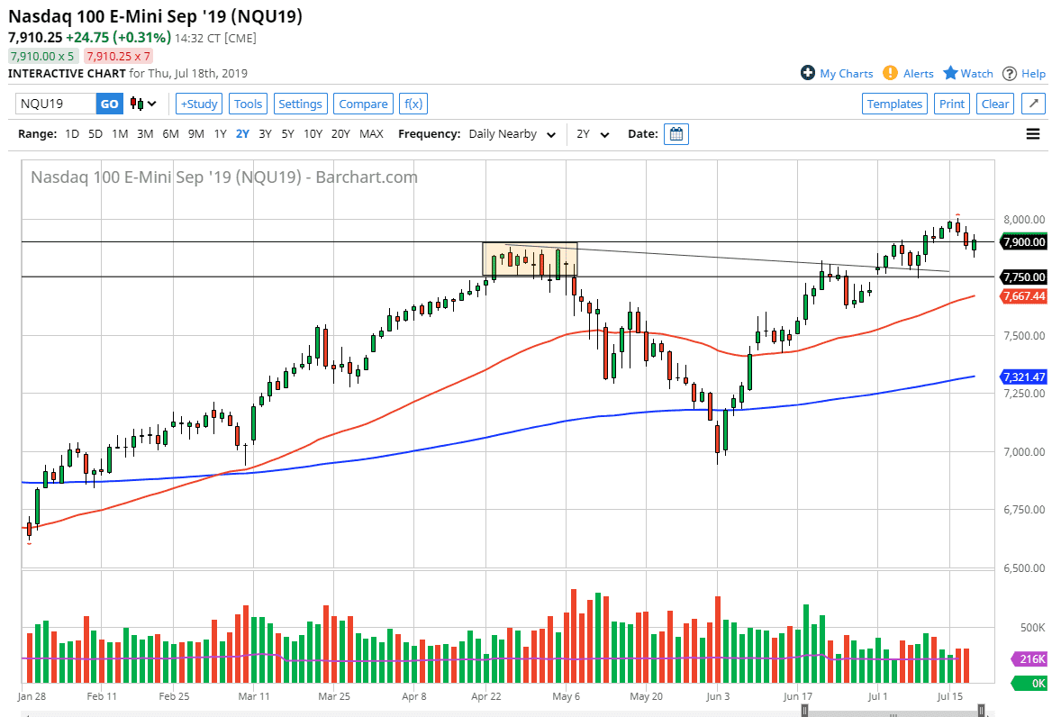Viewport: 1052px width, 717px height.
Task: Open the Tools menu button
Action: [248, 104]
